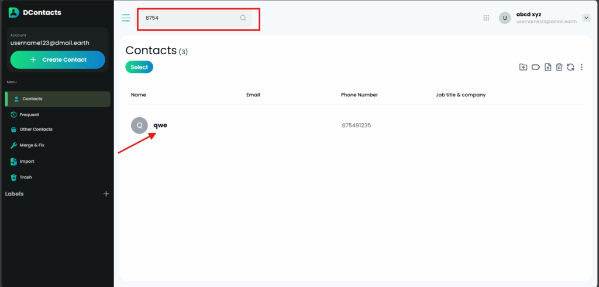Screen dimensions: 599x287
Task: Open the Import menu item
Action: (x=27, y=161)
